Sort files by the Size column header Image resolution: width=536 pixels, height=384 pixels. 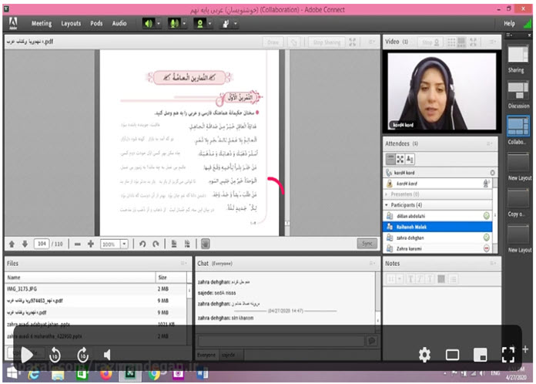(x=171, y=278)
